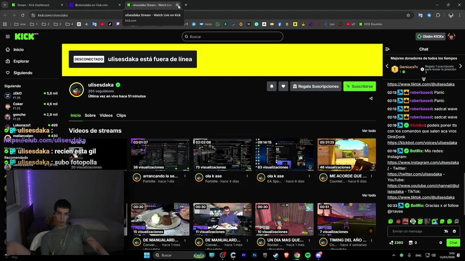Send message with Chat button

point(453,243)
